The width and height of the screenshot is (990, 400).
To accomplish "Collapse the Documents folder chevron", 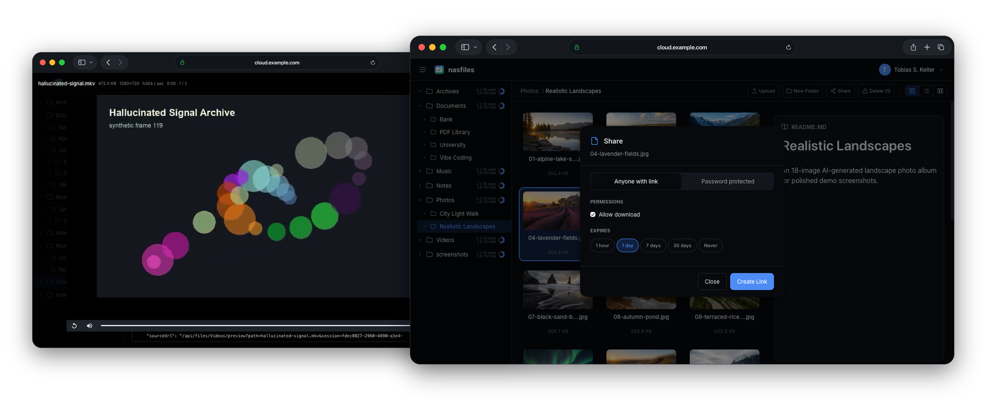I will click(420, 106).
